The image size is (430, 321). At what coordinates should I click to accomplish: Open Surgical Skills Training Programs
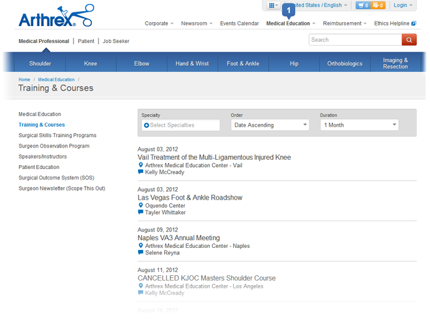pyautogui.click(x=57, y=135)
